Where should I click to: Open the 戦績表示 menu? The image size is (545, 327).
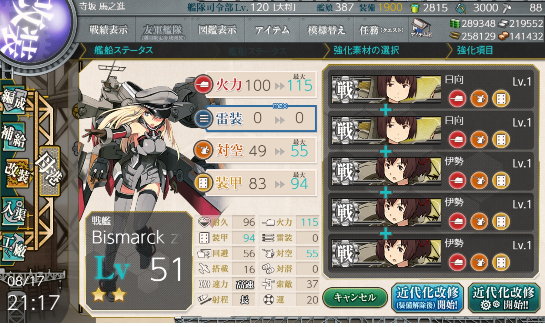point(108,30)
